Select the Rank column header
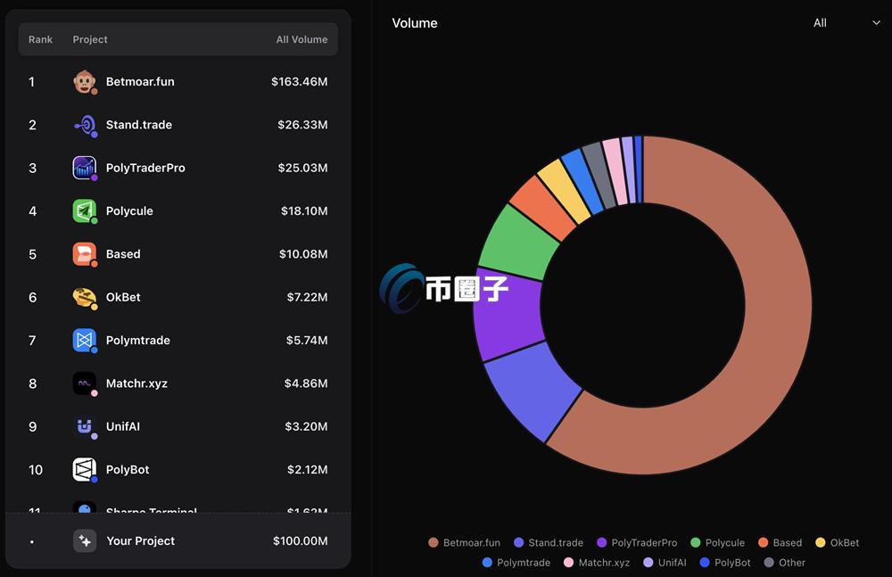 coord(40,39)
